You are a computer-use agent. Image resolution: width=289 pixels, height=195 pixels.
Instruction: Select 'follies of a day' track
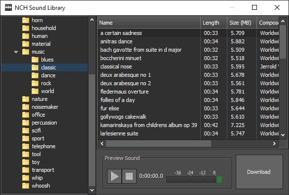[x=188, y=100]
